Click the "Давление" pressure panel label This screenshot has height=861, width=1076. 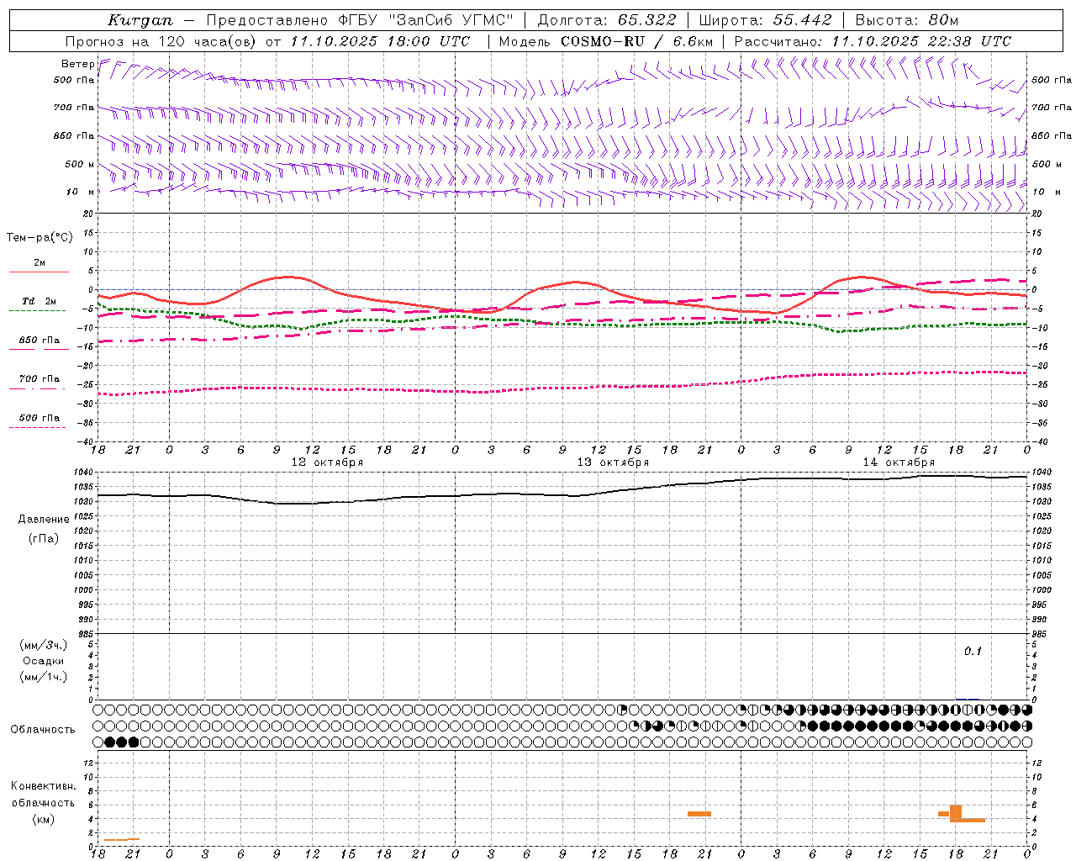tap(44, 520)
